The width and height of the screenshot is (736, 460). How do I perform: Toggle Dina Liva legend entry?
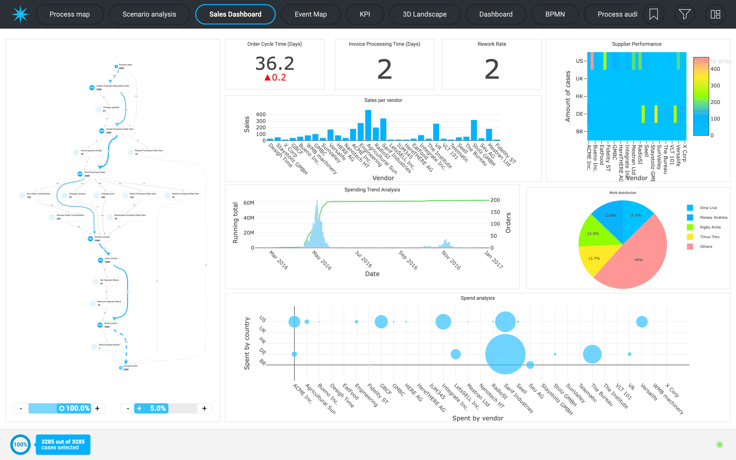[x=708, y=208]
